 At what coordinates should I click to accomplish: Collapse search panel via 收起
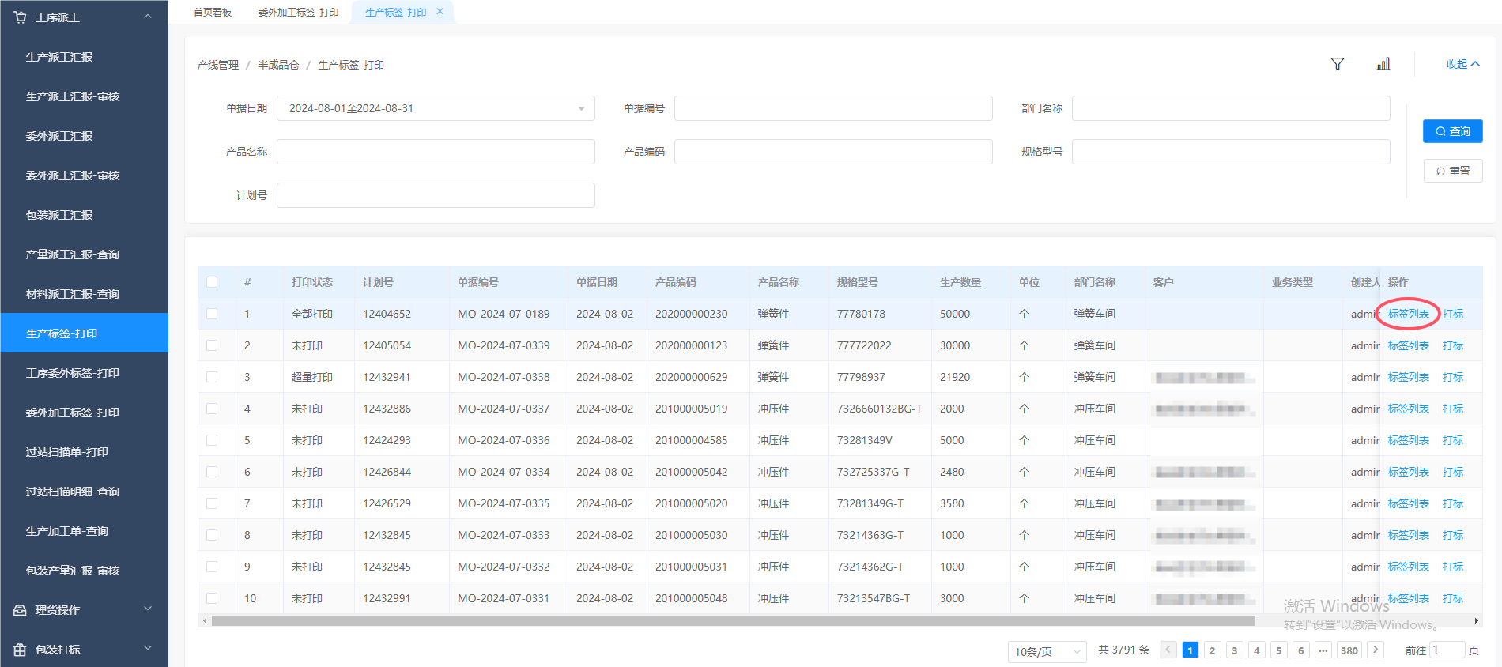[1462, 64]
